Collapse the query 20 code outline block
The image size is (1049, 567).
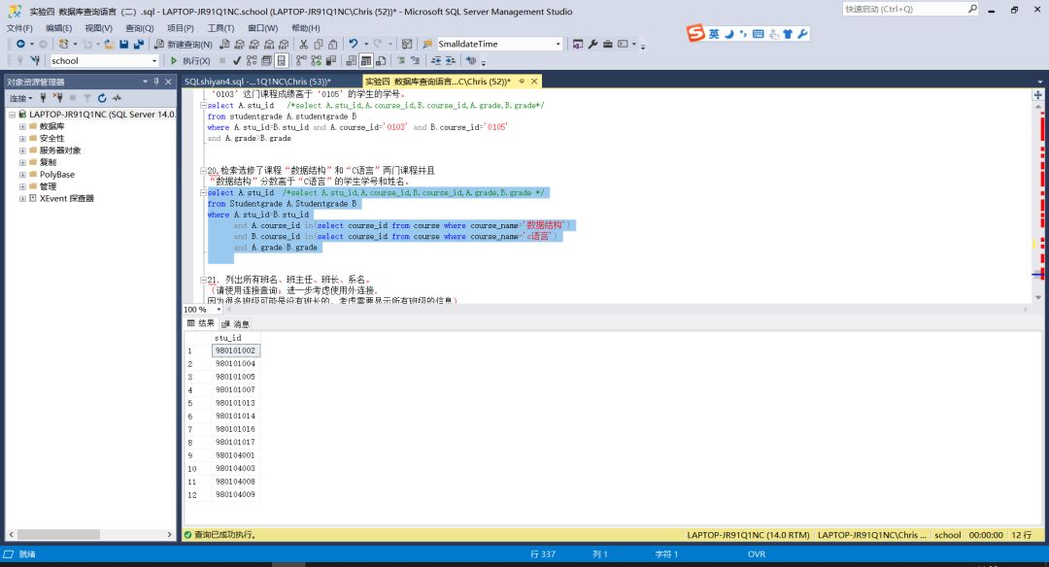(203, 171)
